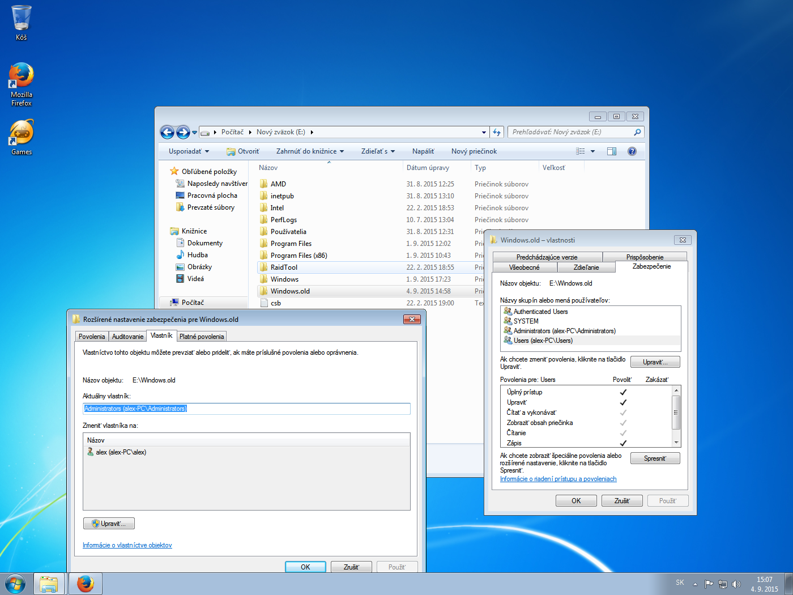
Task: Switch to the Povolenia tab
Action: 92,337
